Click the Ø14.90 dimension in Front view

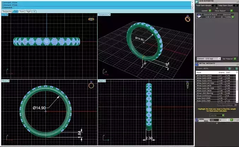(39, 108)
